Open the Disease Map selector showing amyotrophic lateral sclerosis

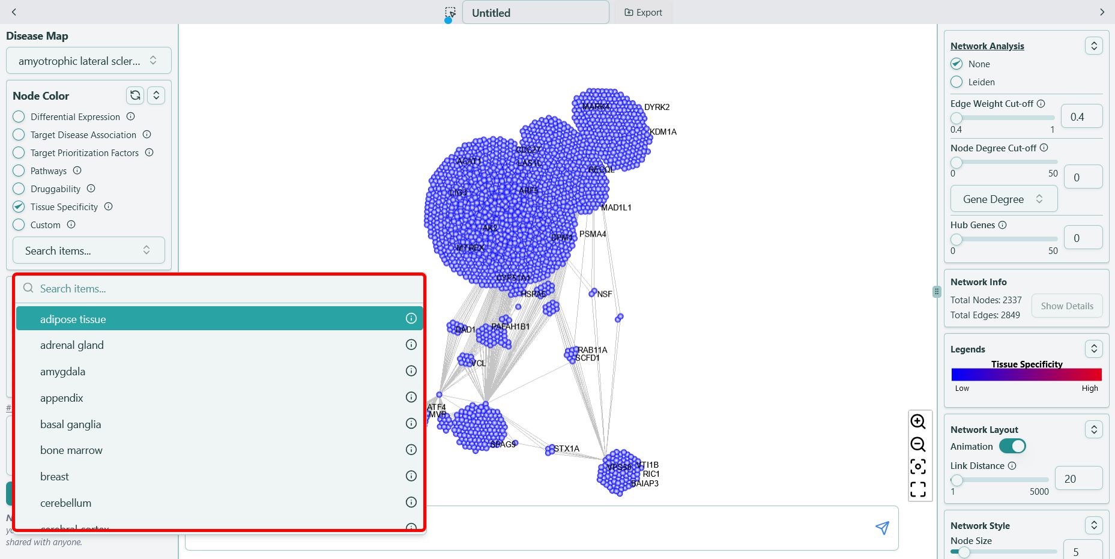[x=88, y=61]
